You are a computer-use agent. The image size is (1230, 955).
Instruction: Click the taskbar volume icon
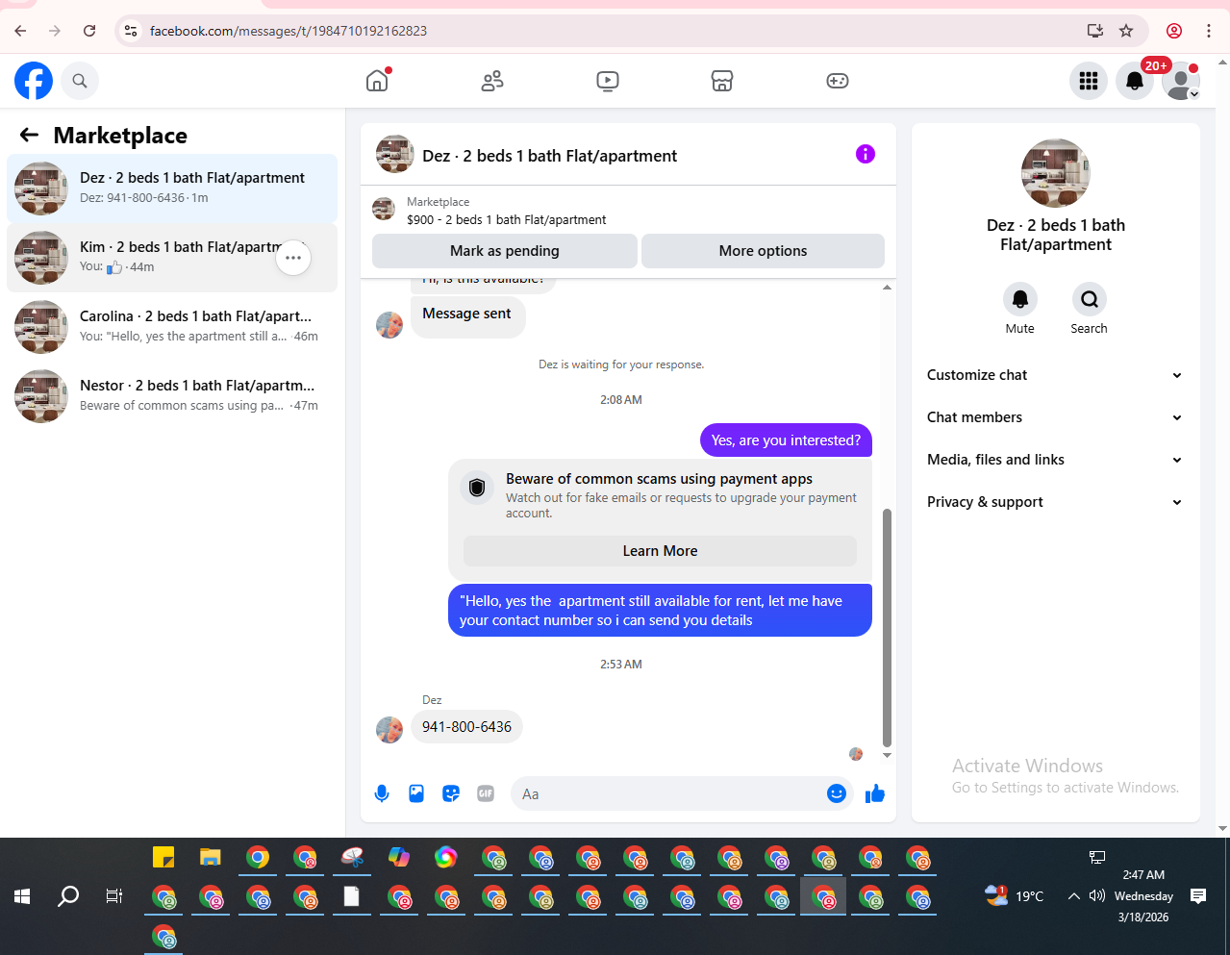pyautogui.click(x=1096, y=896)
